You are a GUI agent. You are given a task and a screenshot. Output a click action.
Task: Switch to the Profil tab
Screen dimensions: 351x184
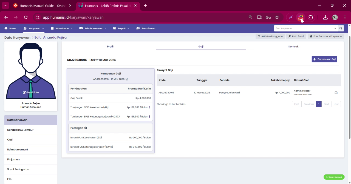(x=110, y=47)
